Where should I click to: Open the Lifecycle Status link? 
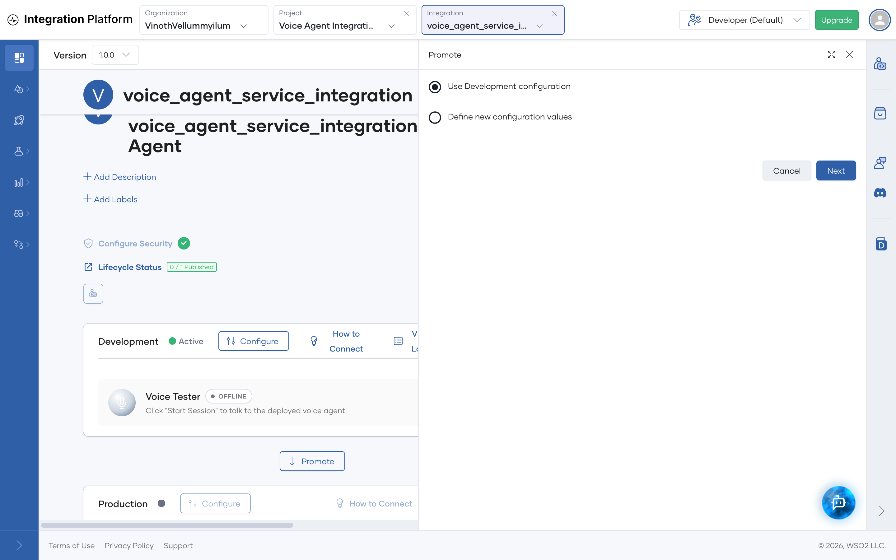[130, 267]
